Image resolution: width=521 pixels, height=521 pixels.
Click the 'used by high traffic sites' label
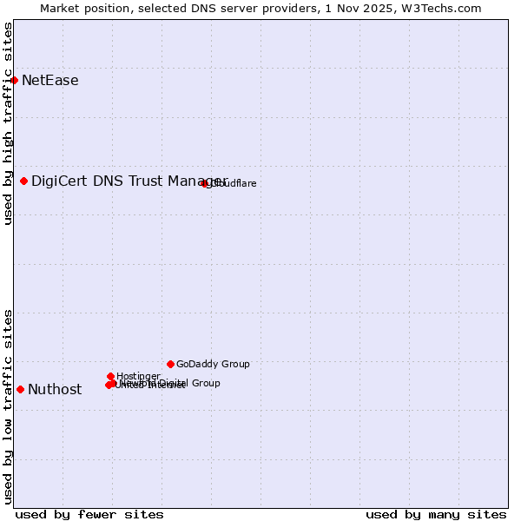coord(9,123)
